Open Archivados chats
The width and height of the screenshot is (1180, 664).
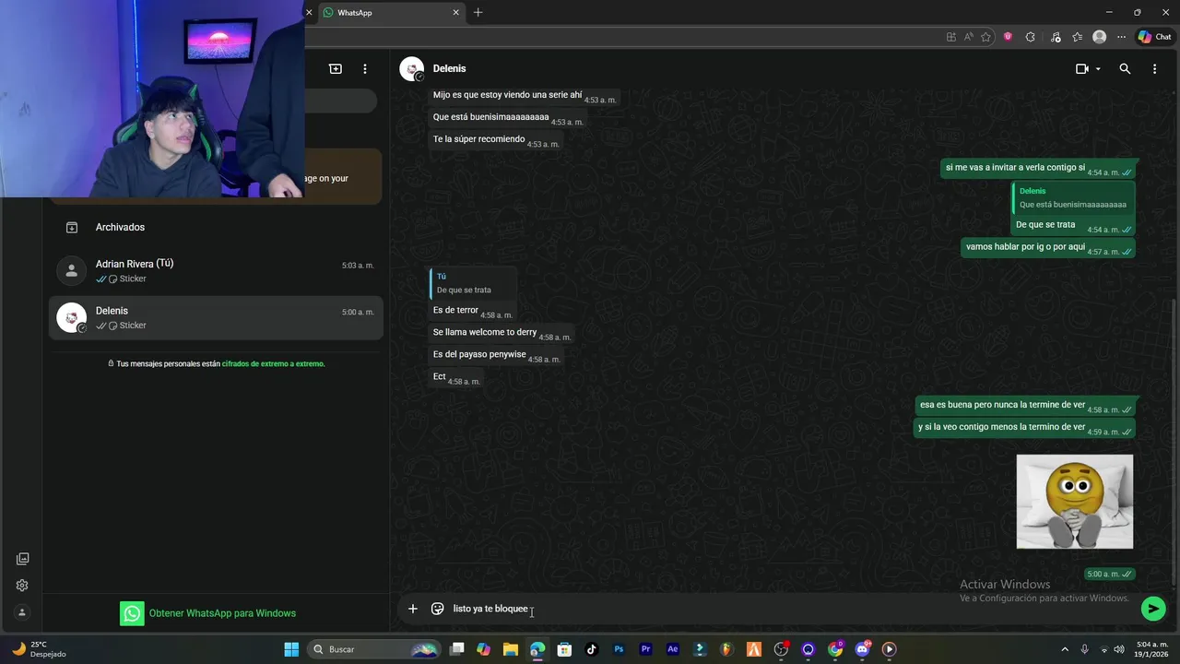click(x=216, y=227)
